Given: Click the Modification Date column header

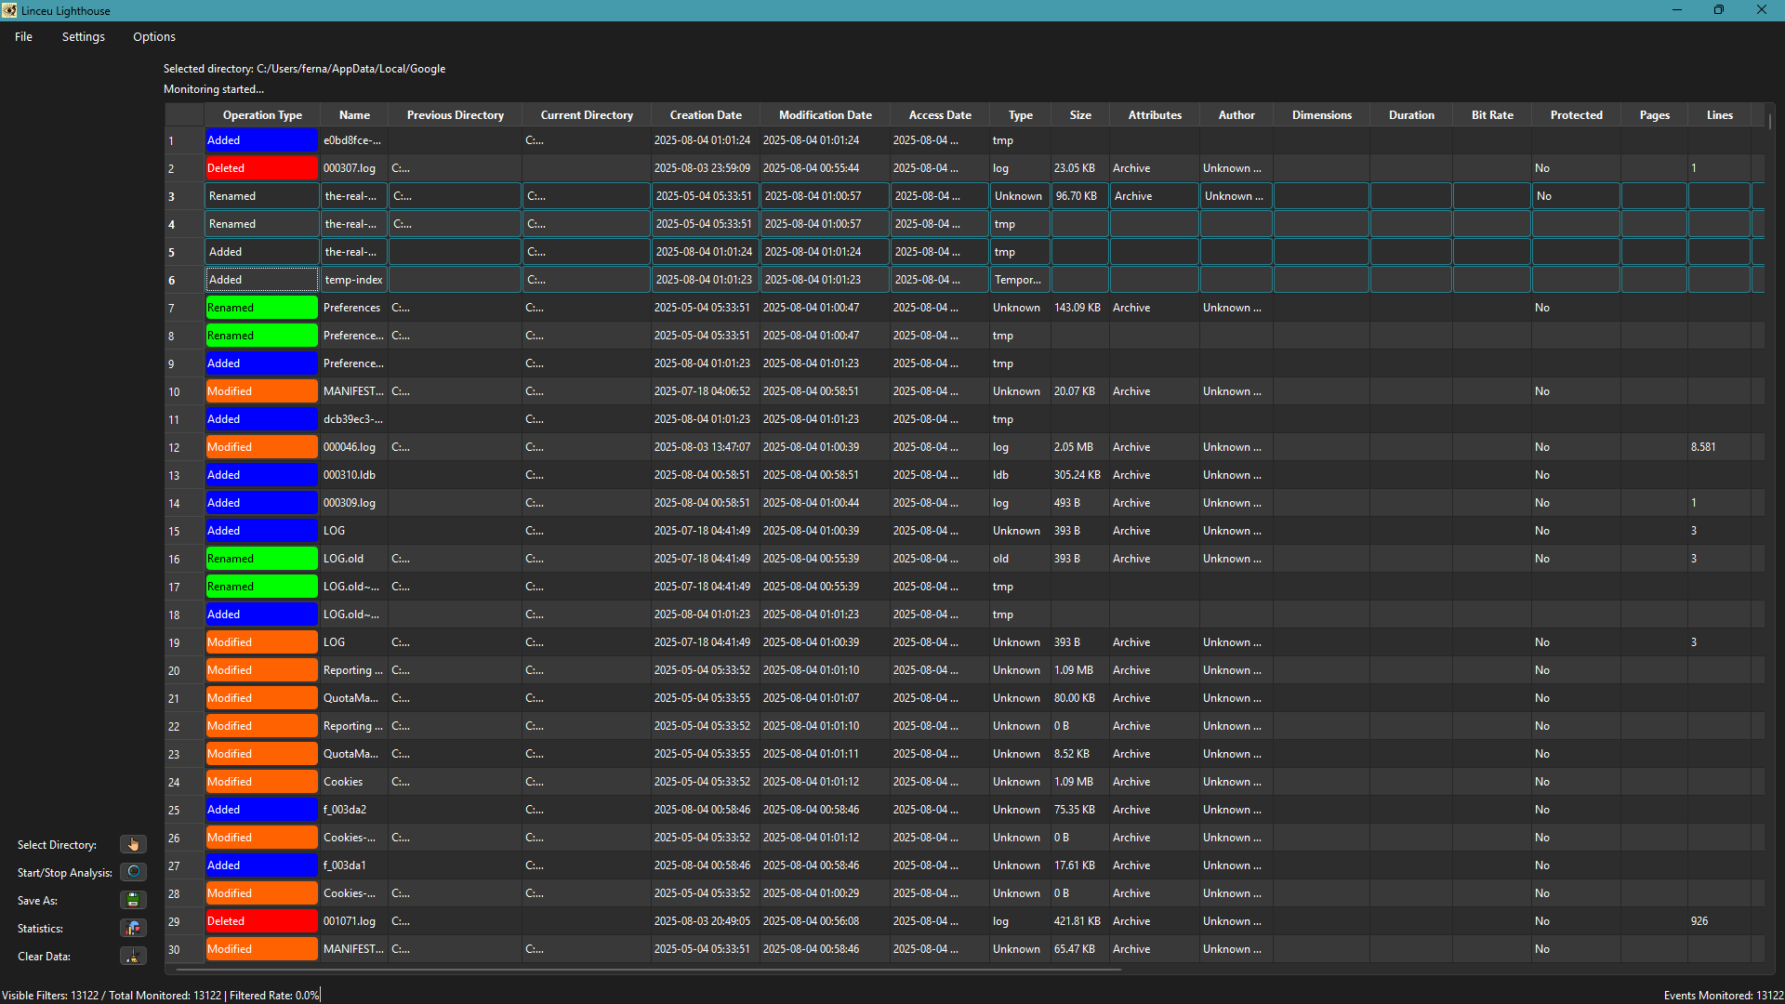Looking at the screenshot, I should click(825, 115).
